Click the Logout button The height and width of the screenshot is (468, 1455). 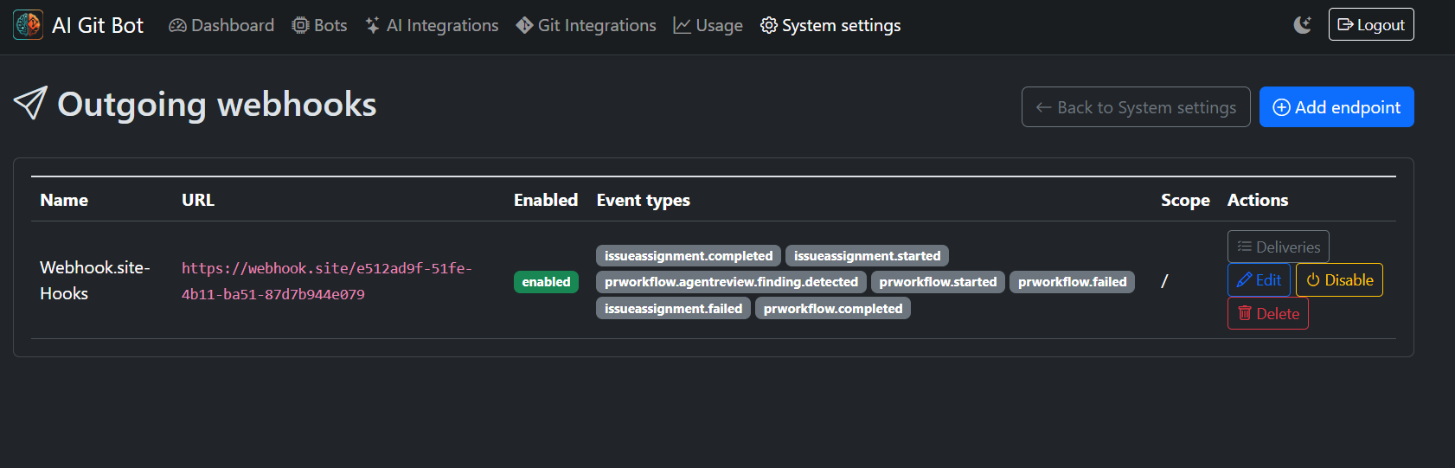pos(1371,24)
